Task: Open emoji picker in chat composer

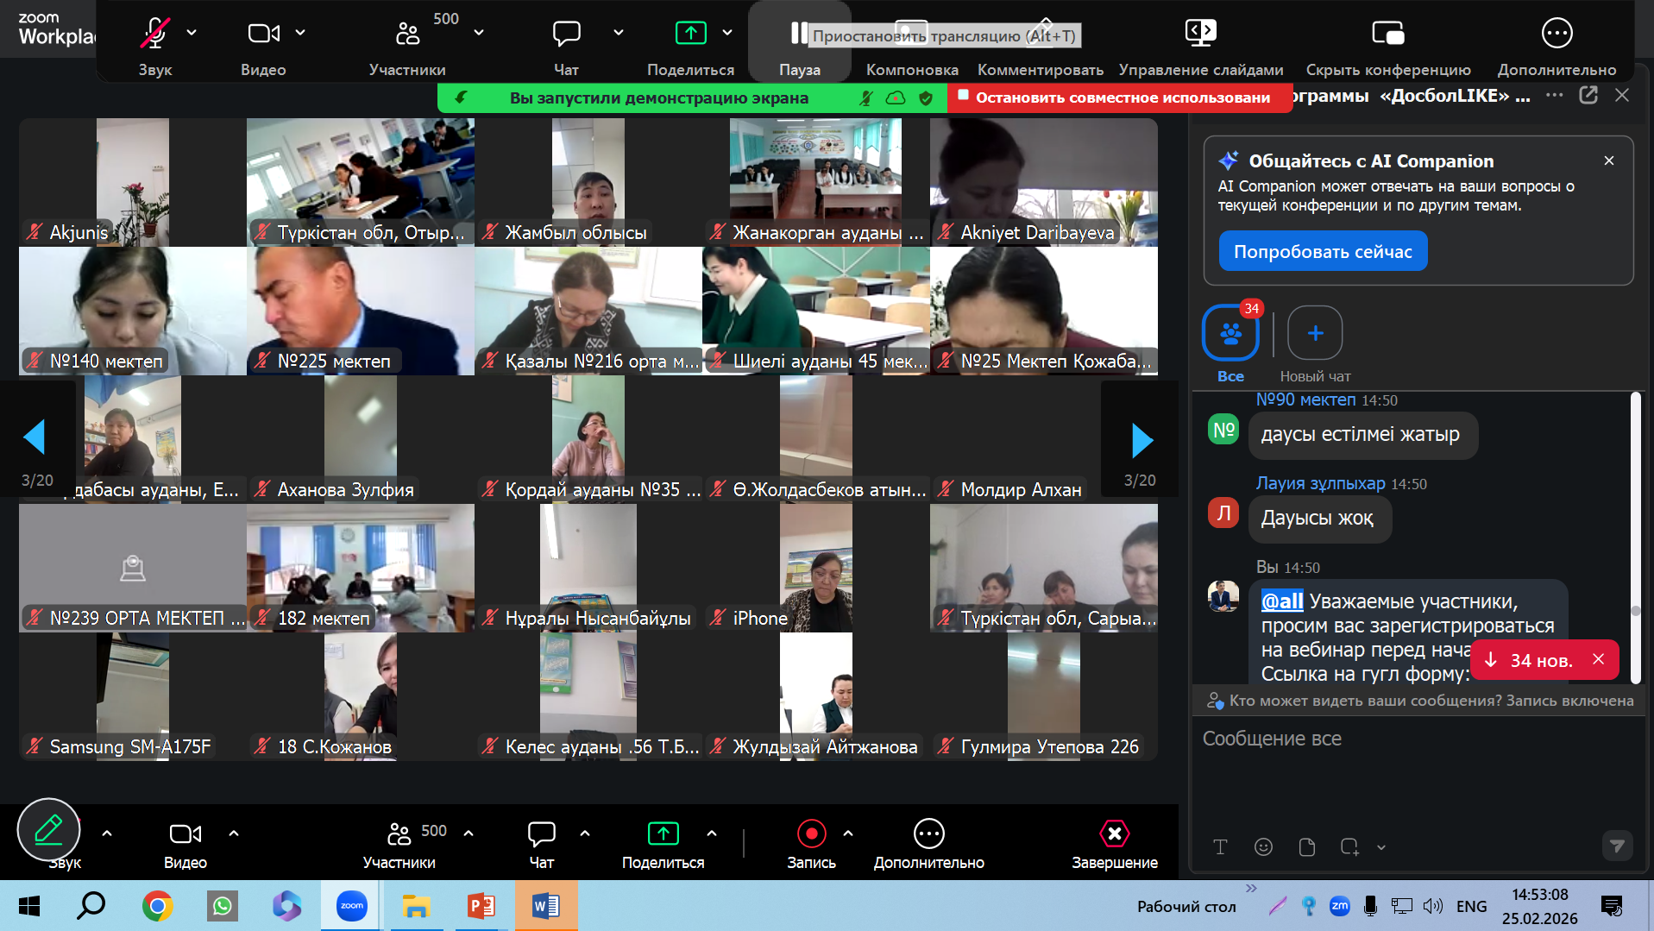Action: point(1263,847)
